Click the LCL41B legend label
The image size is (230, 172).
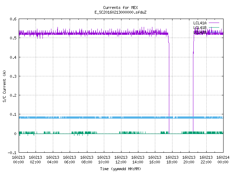point(200,28)
